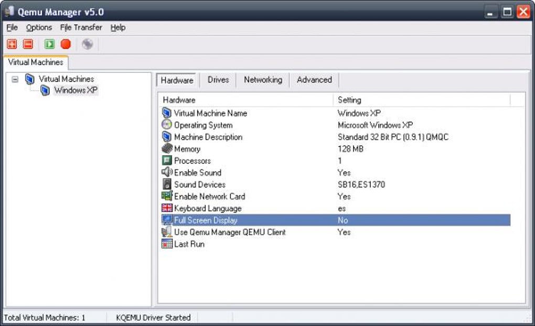
Task: Click the Full Screen Display No value
Action: pyautogui.click(x=343, y=220)
